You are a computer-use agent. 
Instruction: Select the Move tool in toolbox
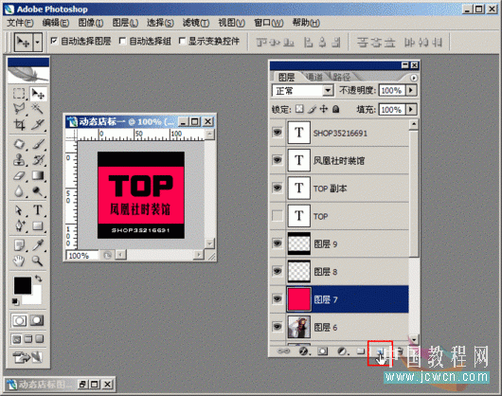(x=38, y=94)
